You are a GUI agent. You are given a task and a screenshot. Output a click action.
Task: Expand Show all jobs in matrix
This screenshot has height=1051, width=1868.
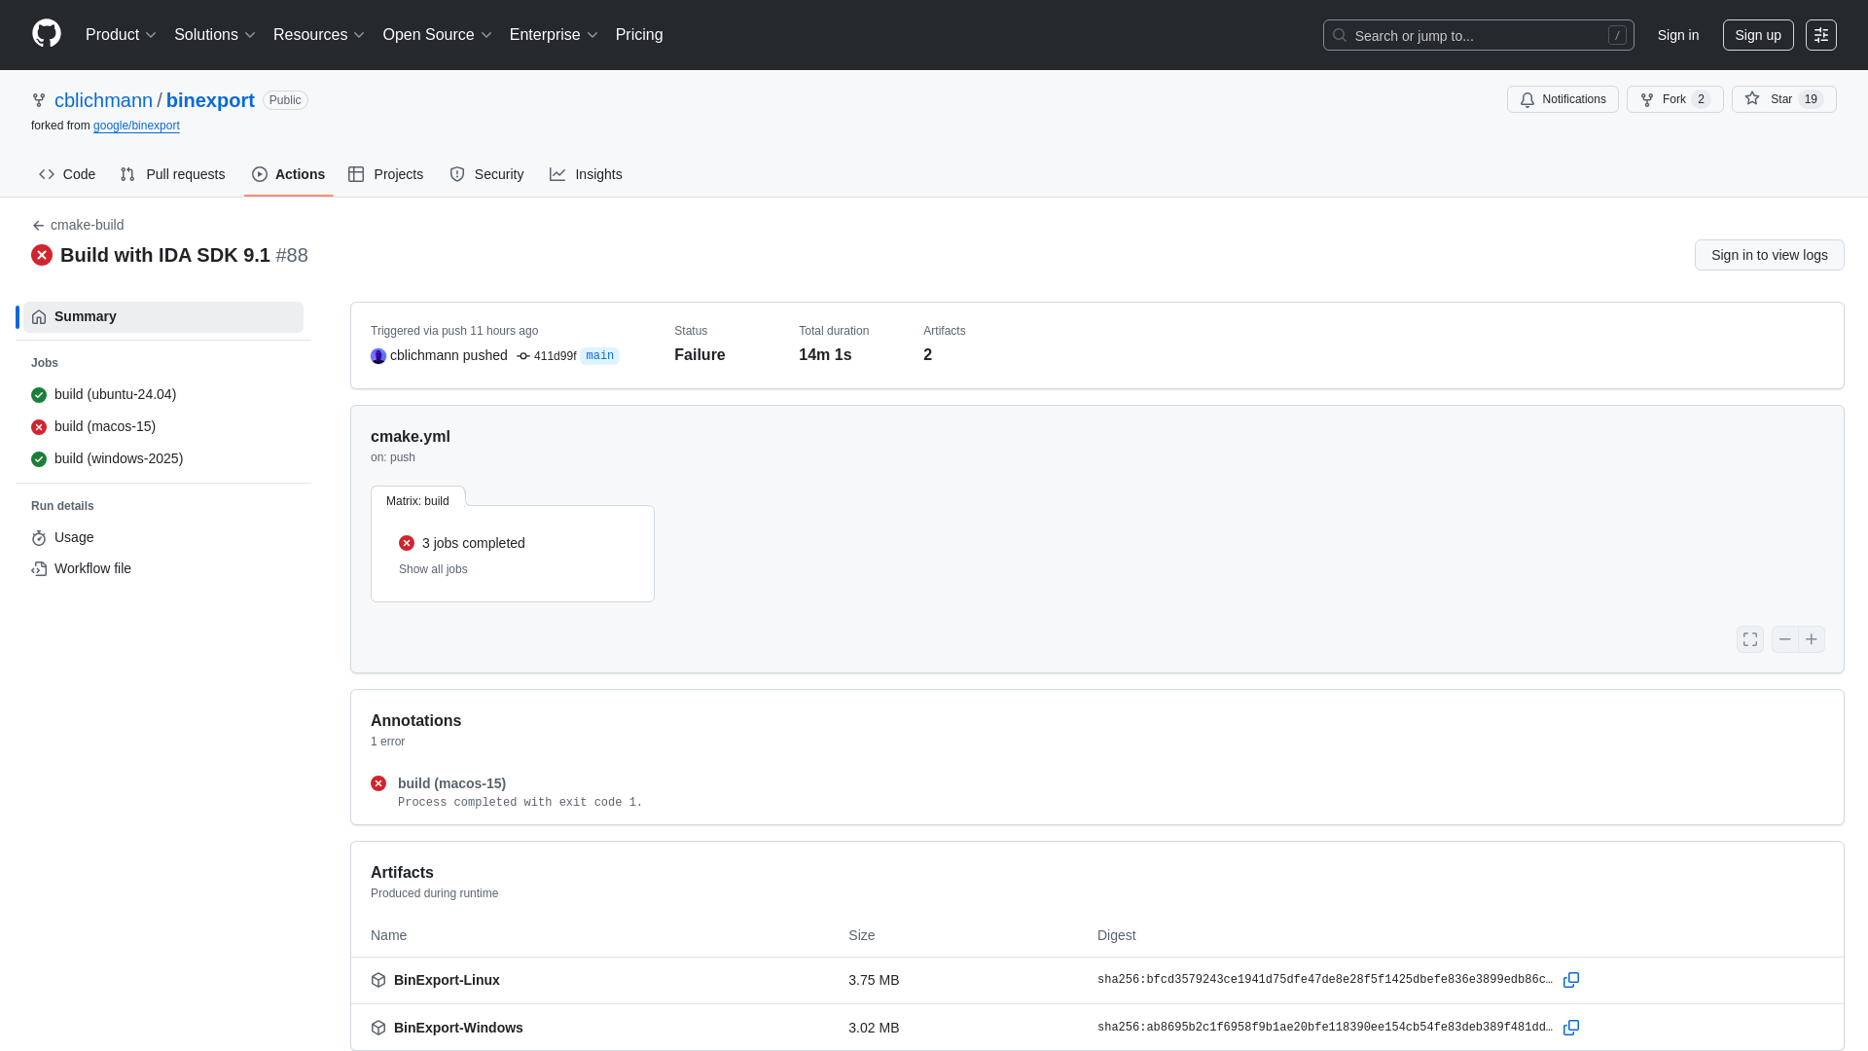click(433, 569)
